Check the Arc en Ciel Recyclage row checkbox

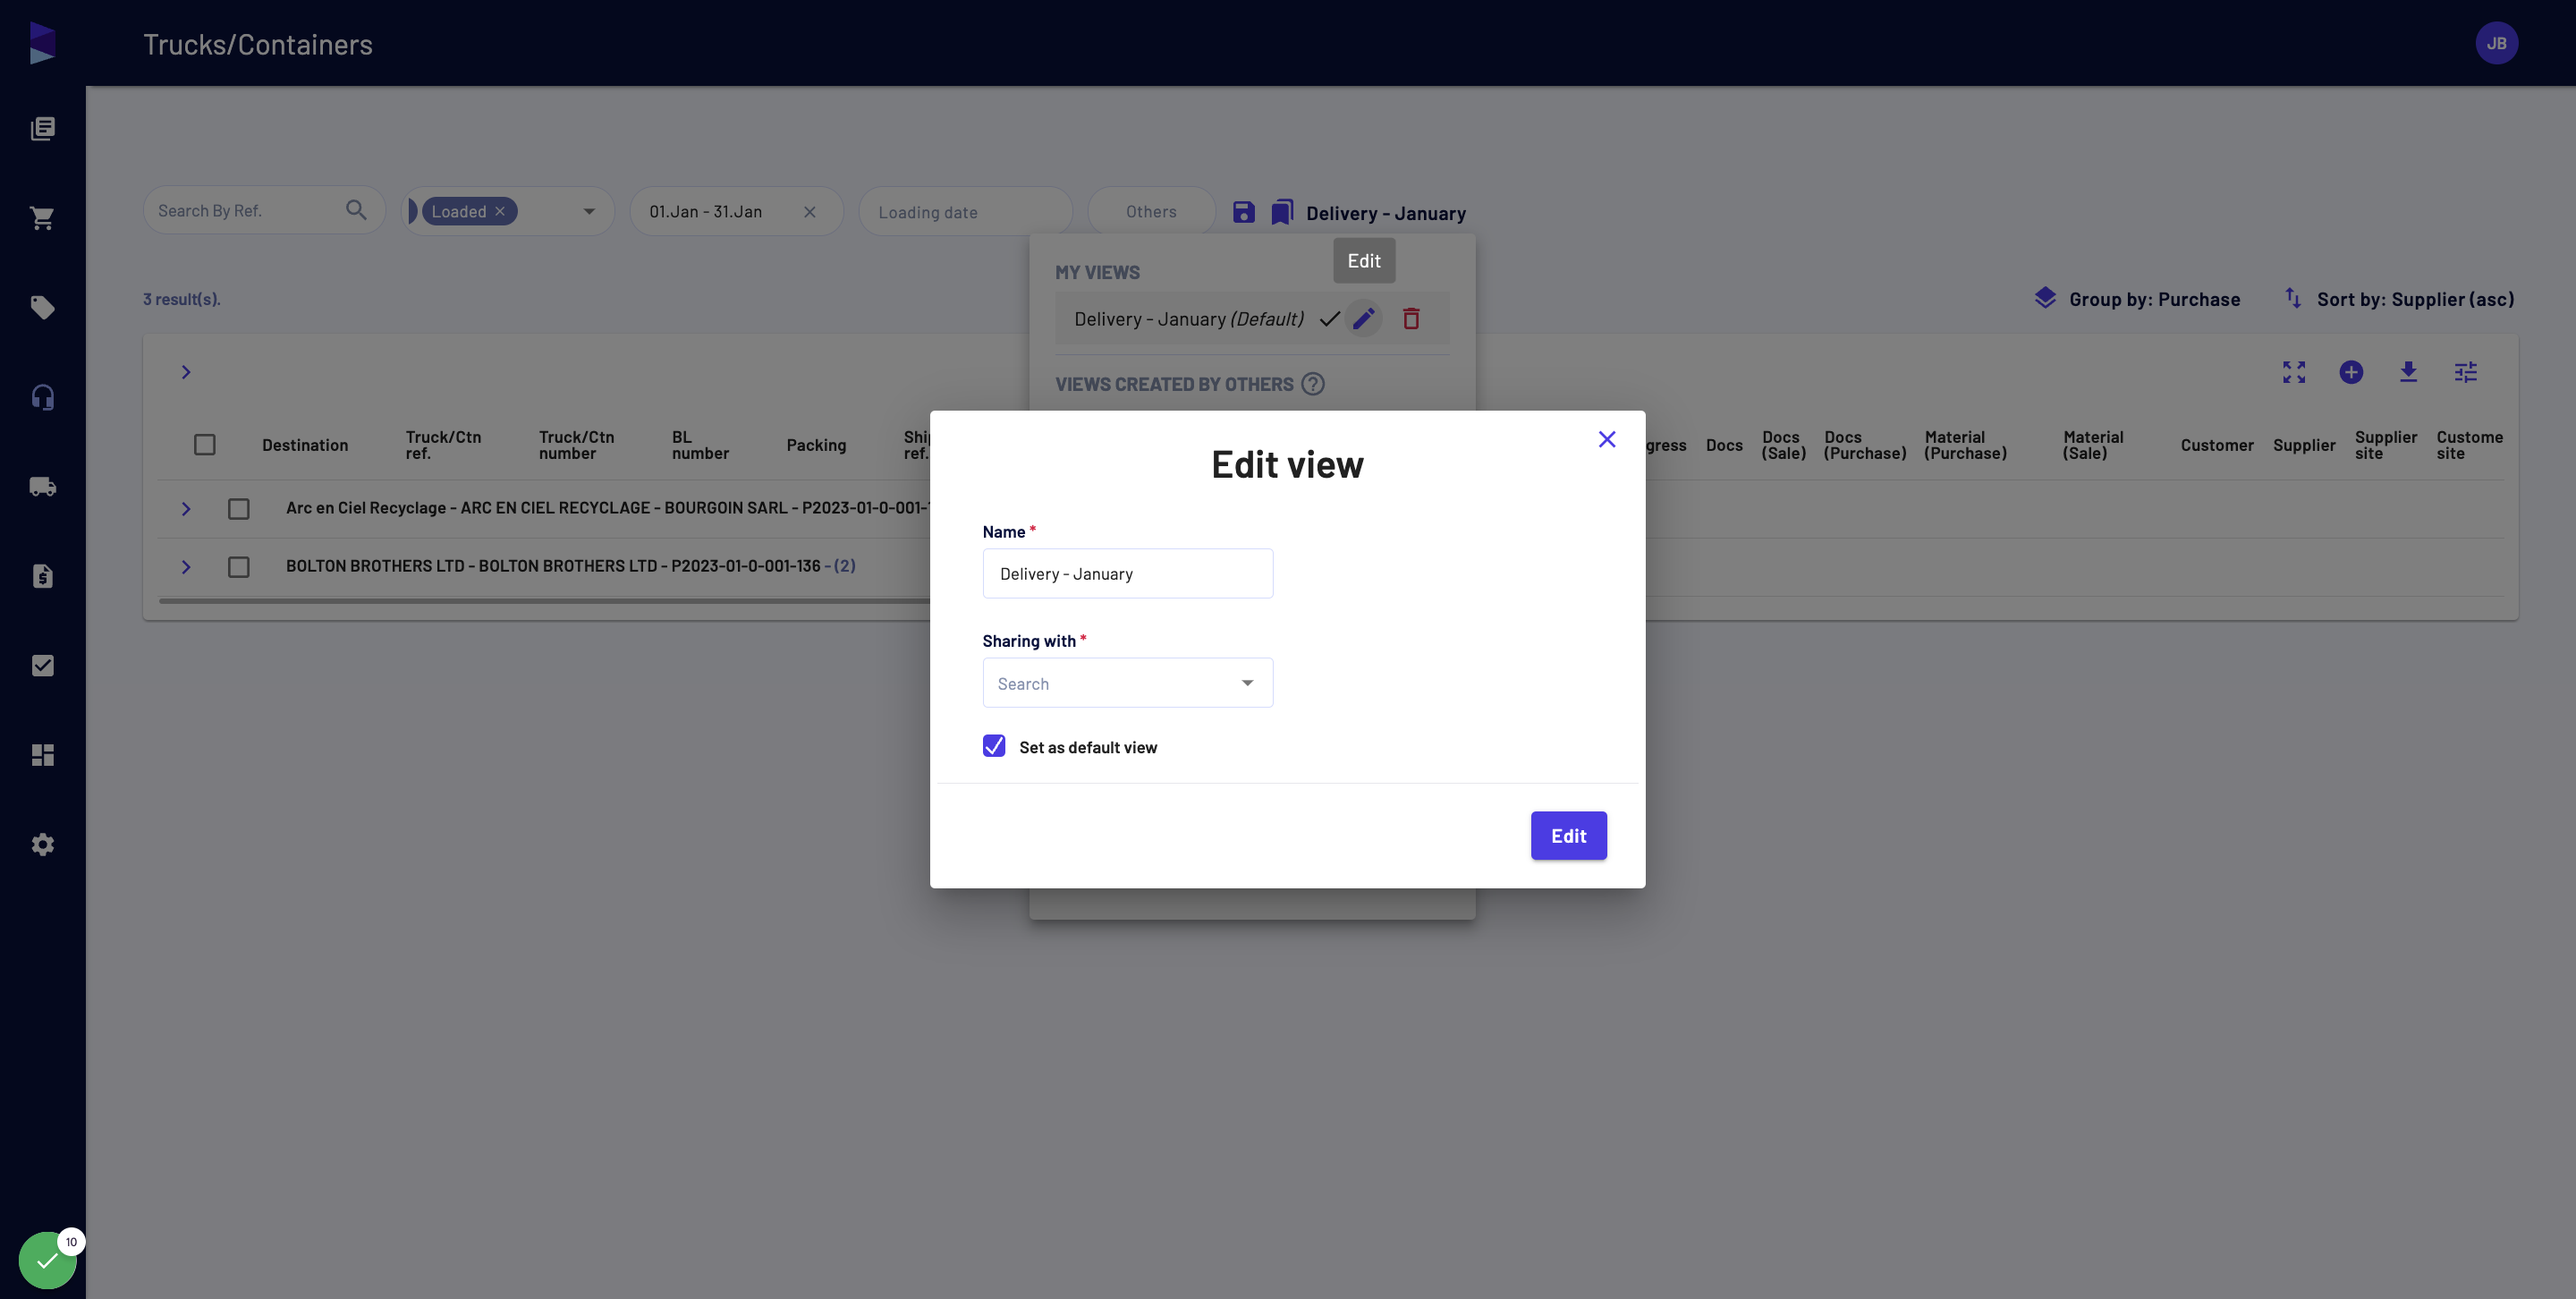point(239,509)
